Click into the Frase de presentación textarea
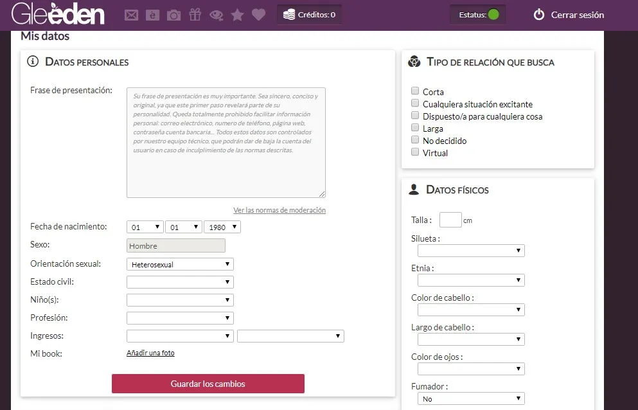This screenshot has width=638, height=410. click(226, 143)
